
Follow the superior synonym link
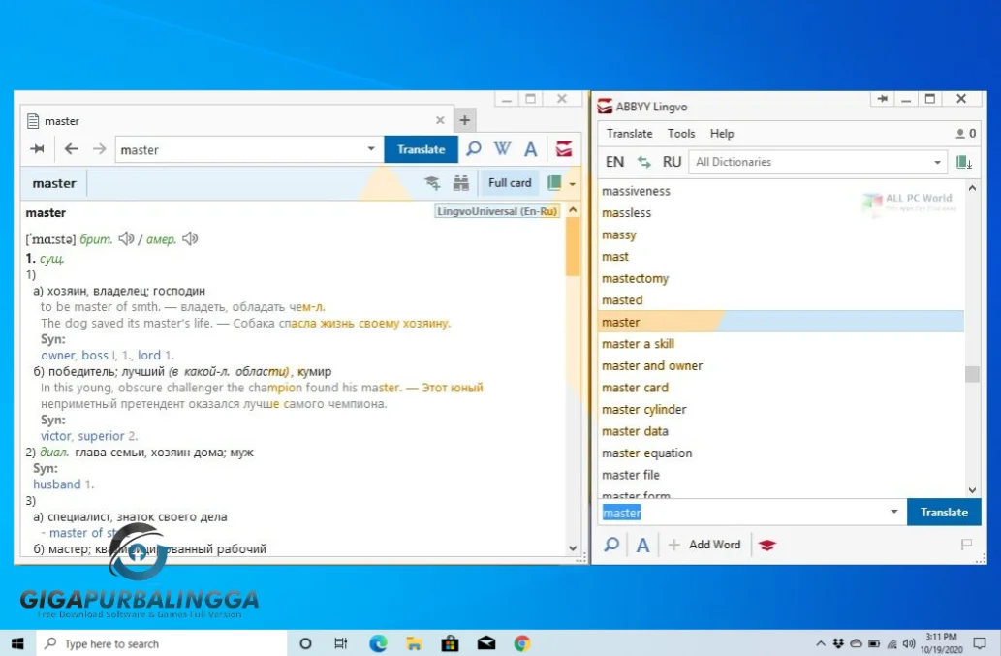[x=101, y=436]
